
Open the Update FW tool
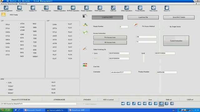(x=33, y=9)
